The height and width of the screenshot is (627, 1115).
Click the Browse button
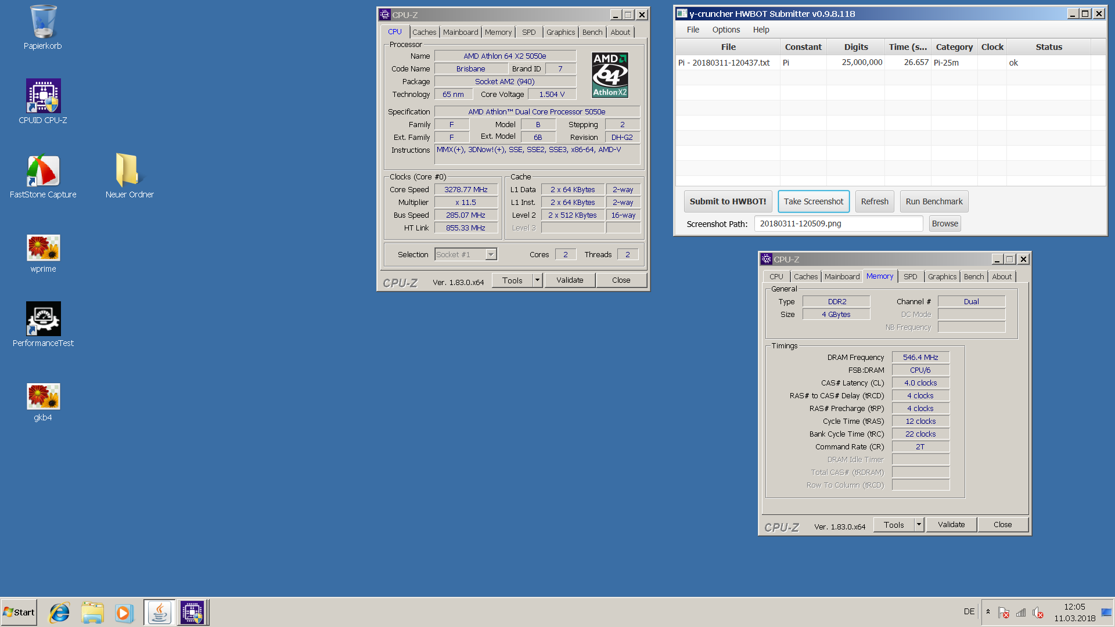point(945,224)
